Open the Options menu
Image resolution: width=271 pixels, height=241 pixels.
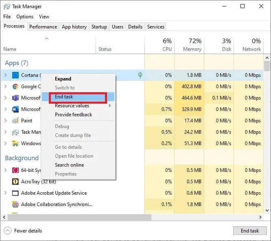point(25,17)
